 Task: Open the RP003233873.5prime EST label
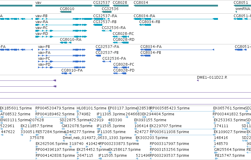(119, 144)
